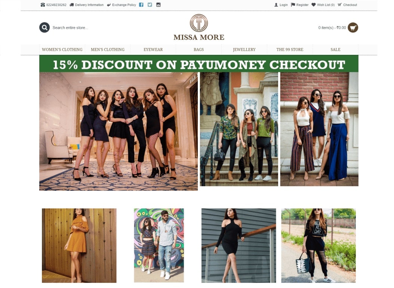This screenshot has width=394, height=288.
Task: Open Men's Clothing menu
Action: pyautogui.click(x=108, y=50)
